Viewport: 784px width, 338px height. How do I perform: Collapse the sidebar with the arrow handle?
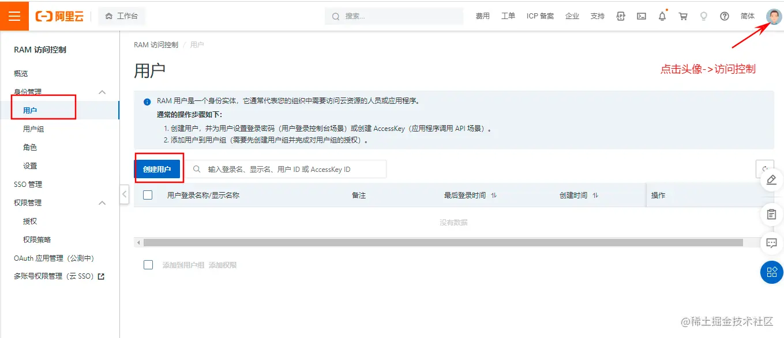click(124, 194)
